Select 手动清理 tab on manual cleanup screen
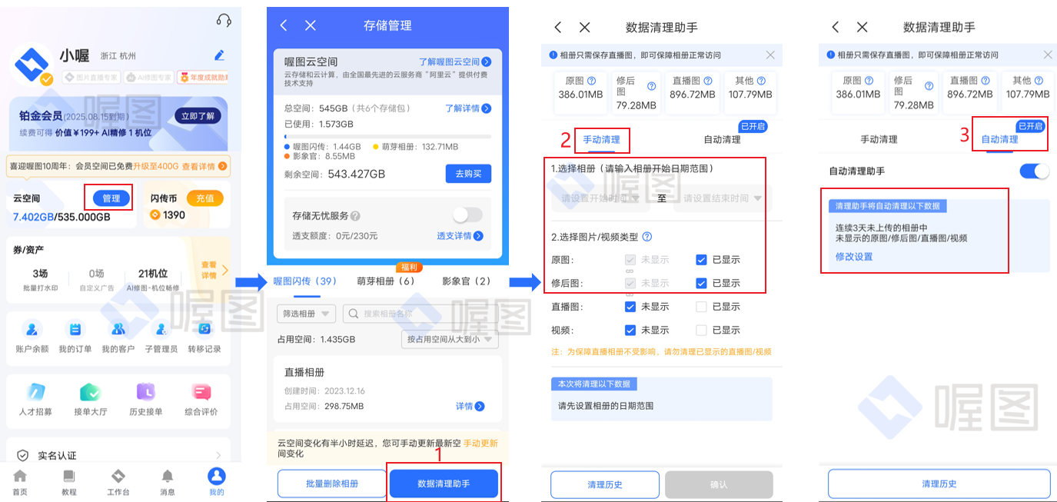Image resolution: width=1057 pixels, height=502 pixels. click(x=602, y=140)
